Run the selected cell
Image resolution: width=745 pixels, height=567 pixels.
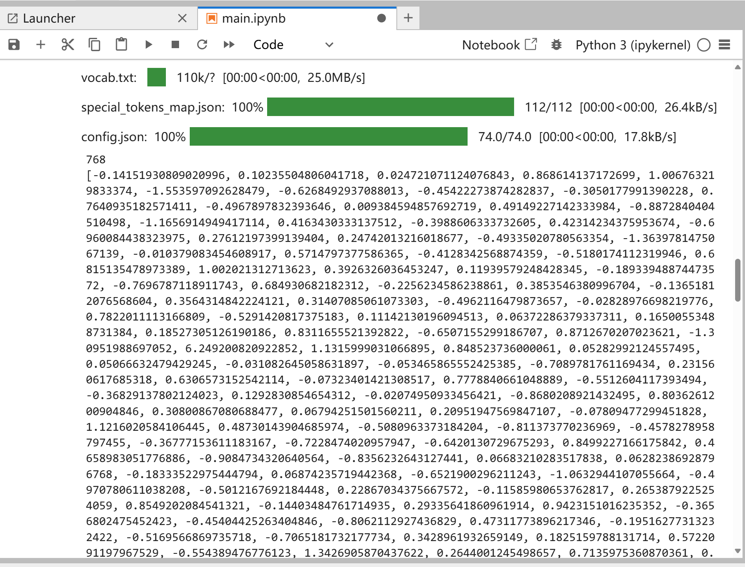point(149,44)
